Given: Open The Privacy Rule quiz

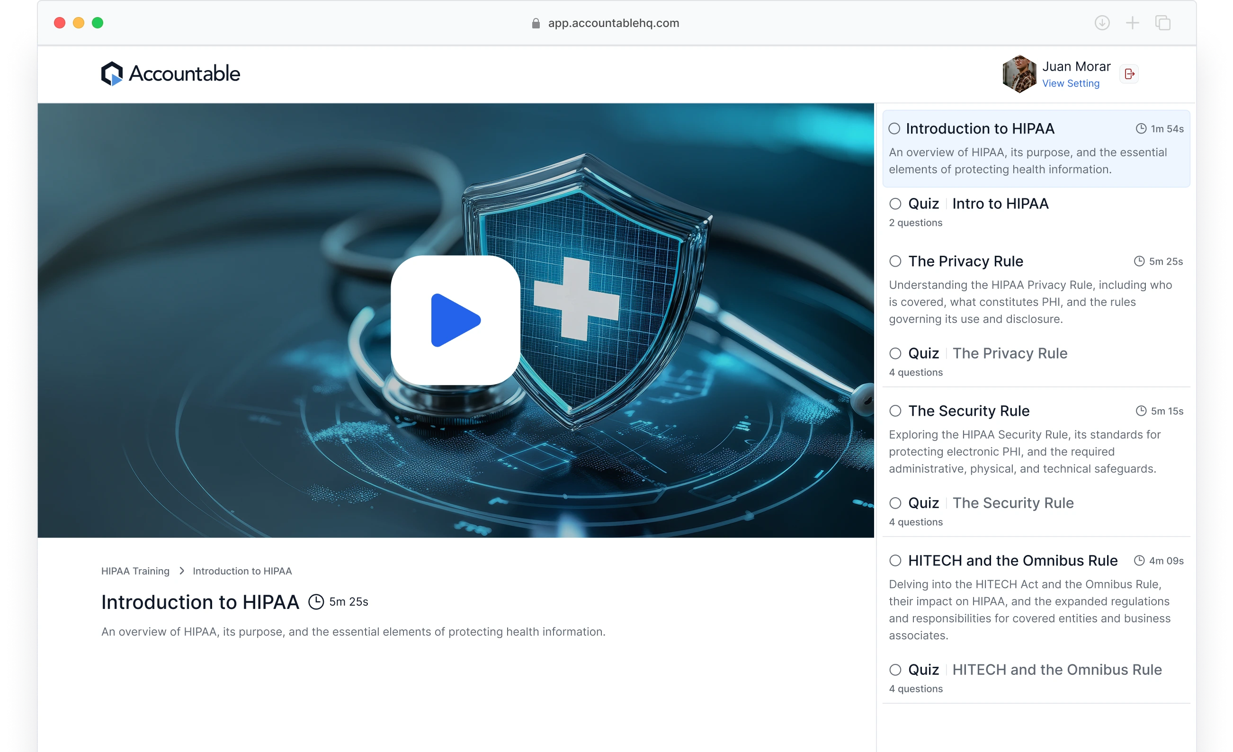Looking at the screenshot, I should pyautogui.click(x=1010, y=353).
